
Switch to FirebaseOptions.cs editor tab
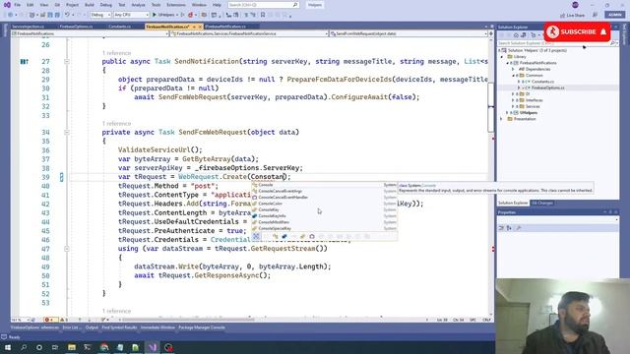click(x=77, y=27)
